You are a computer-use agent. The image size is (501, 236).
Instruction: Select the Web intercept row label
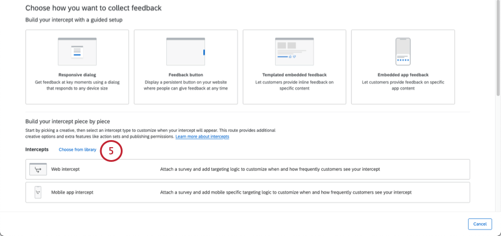click(x=65, y=169)
